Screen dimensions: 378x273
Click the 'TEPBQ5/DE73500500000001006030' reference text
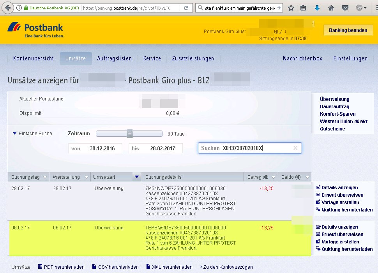(x=185, y=227)
